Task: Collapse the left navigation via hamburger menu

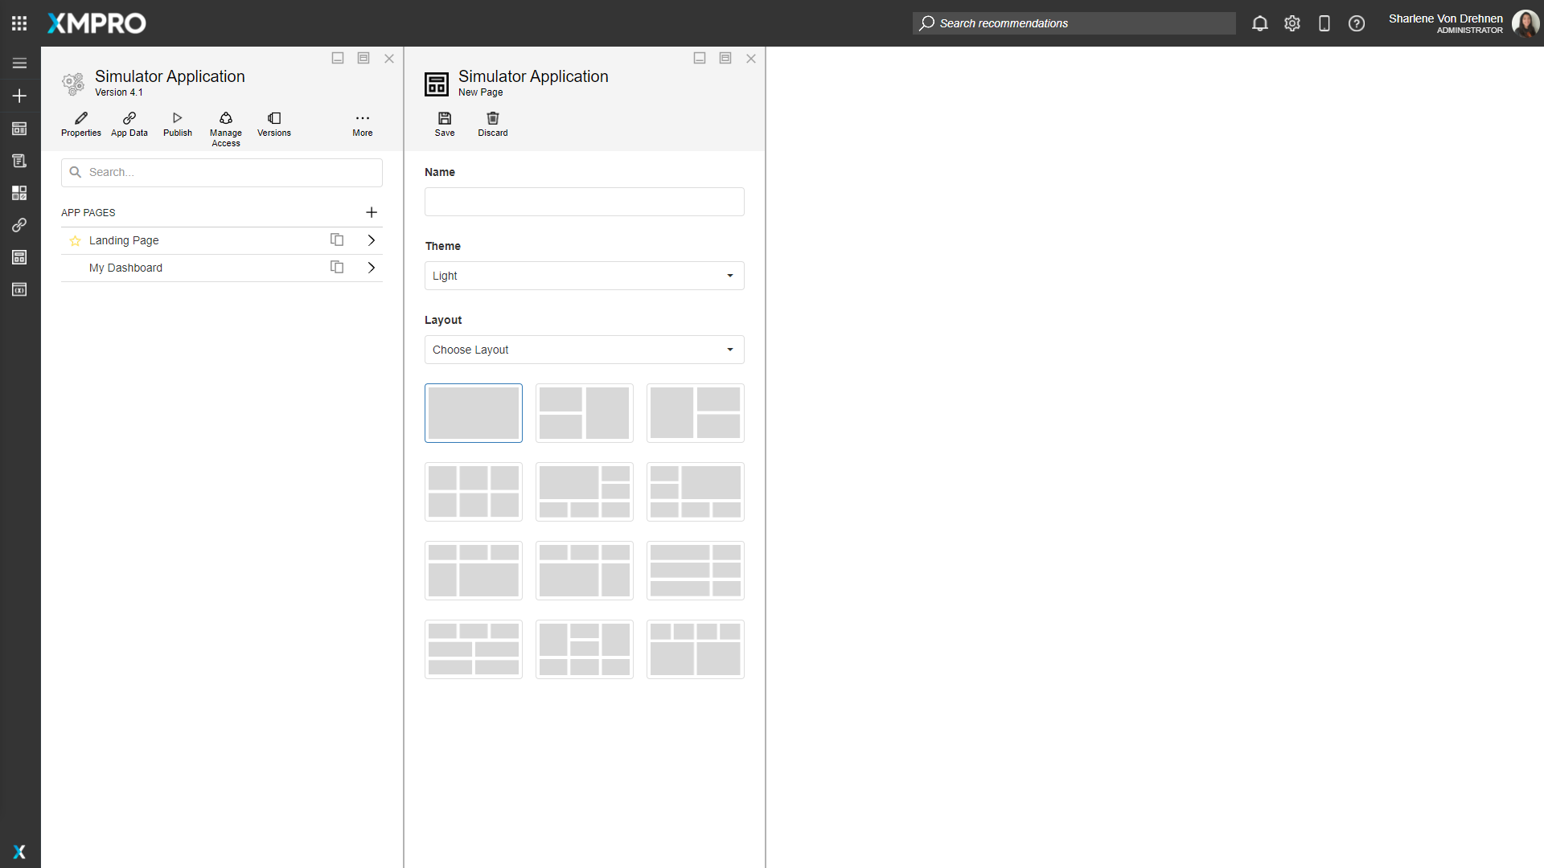Action: pos(19,63)
